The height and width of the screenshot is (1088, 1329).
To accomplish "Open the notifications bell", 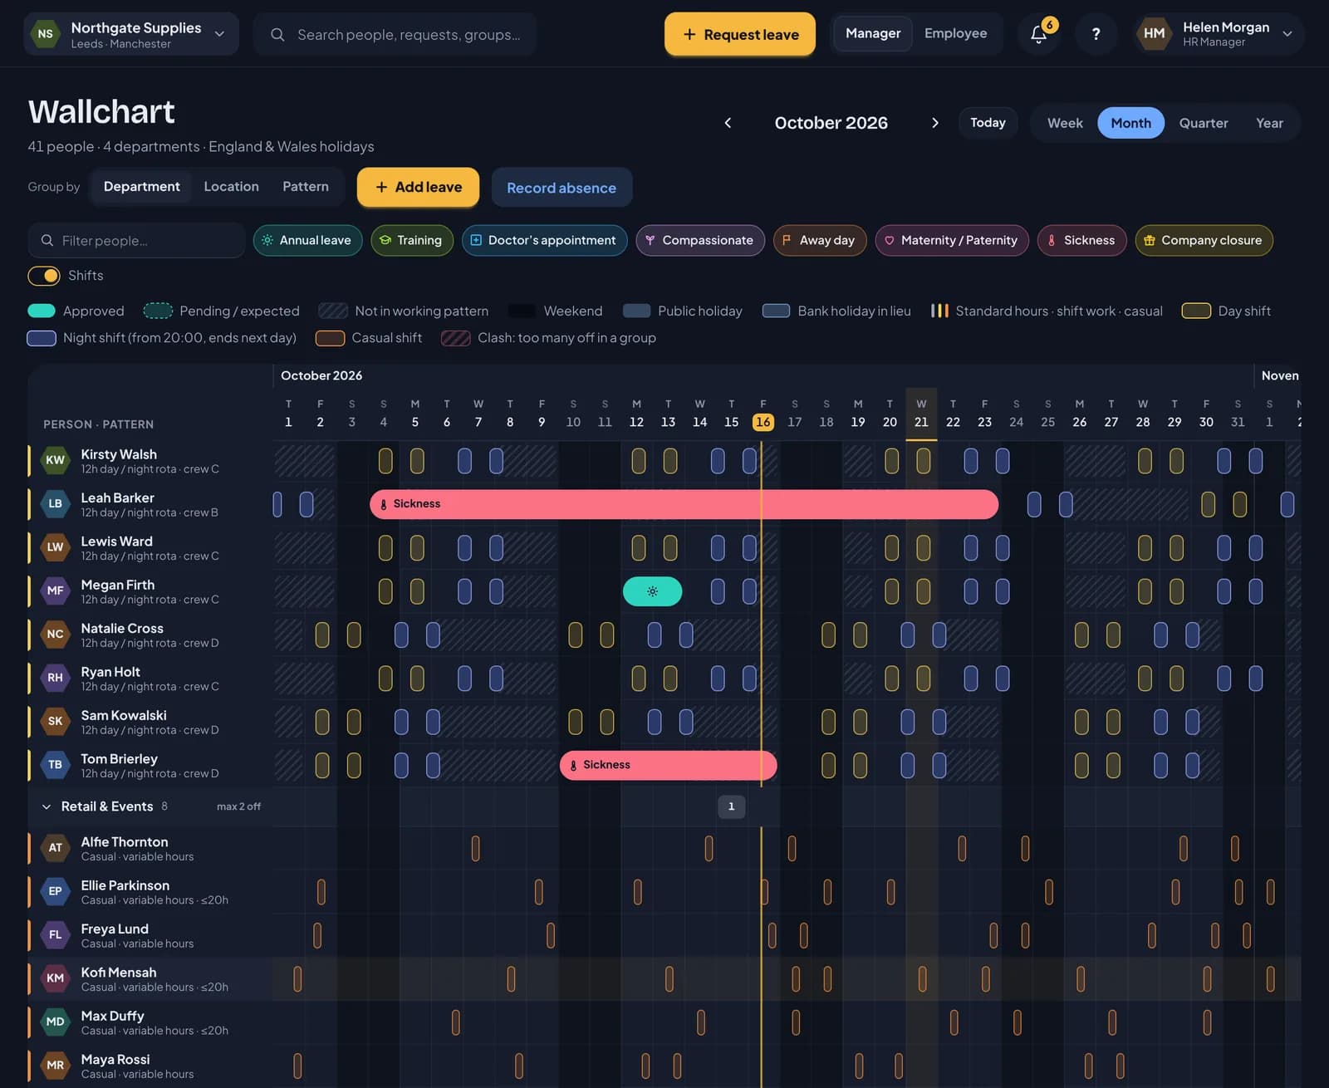I will [x=1038, y=34].
